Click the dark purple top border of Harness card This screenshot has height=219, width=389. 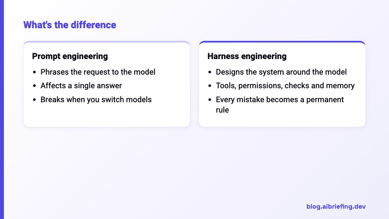pos(282,42)
